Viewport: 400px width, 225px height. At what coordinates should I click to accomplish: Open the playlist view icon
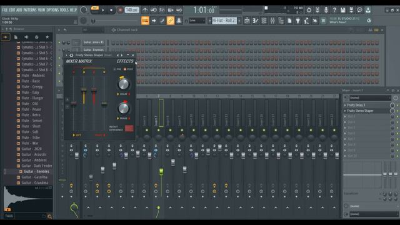click(x=247, y=21)
